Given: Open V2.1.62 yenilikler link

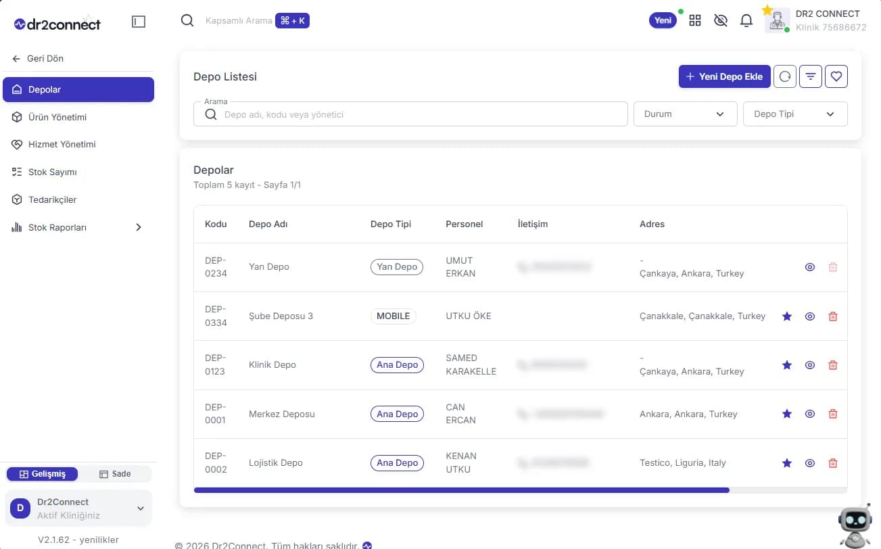Looking at the screenshot, I should (x=78, y=540).
